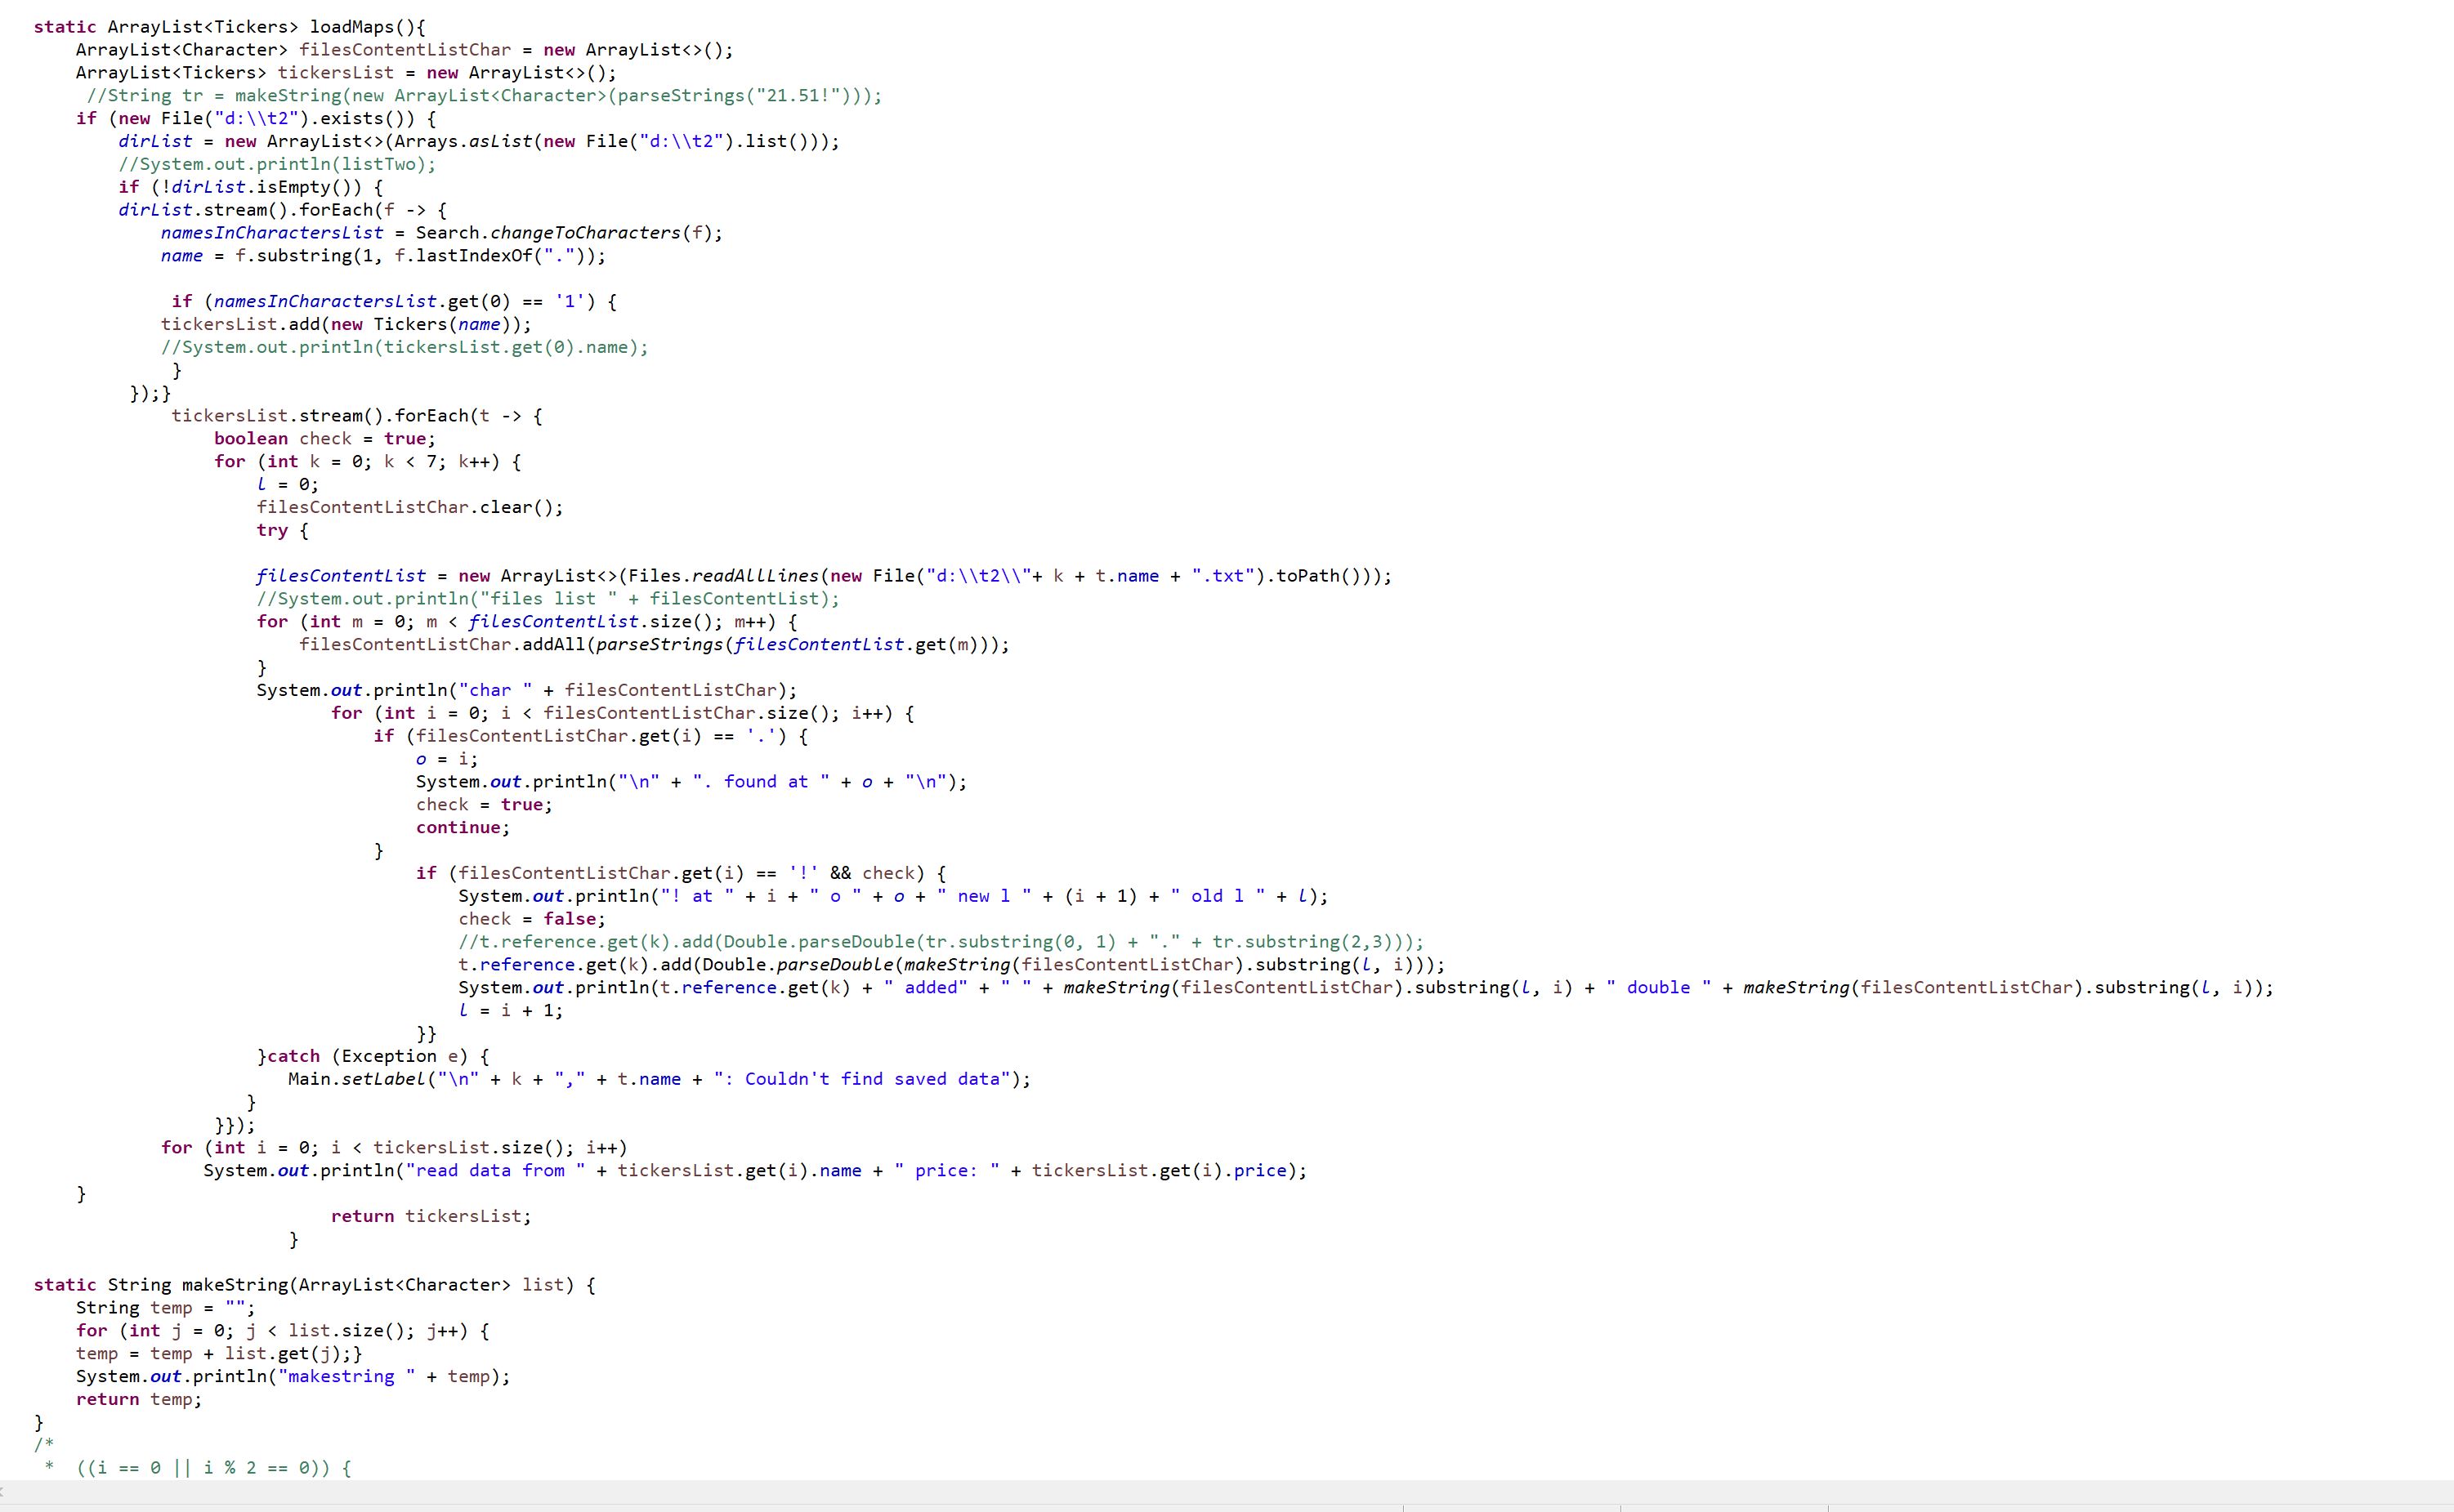Click the 'l = i + 1;' line
Image resolution: width=2454 pixels, height=1512 pixels.
pyautogui.click(x=512, y=1011)
